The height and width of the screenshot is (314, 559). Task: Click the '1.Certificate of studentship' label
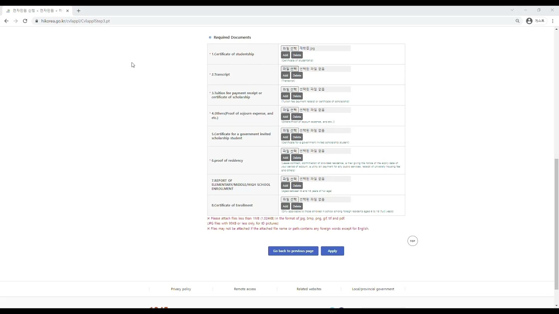click(233, 54)
